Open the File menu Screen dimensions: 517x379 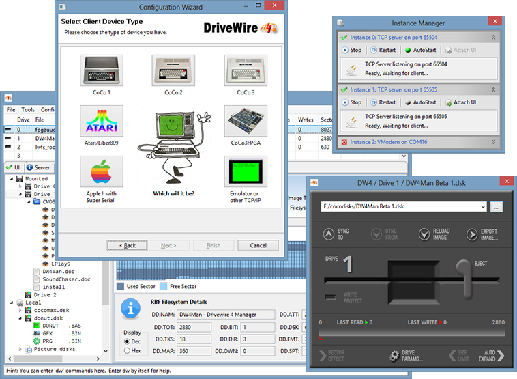pyautogui.click(x=11, y=110)
